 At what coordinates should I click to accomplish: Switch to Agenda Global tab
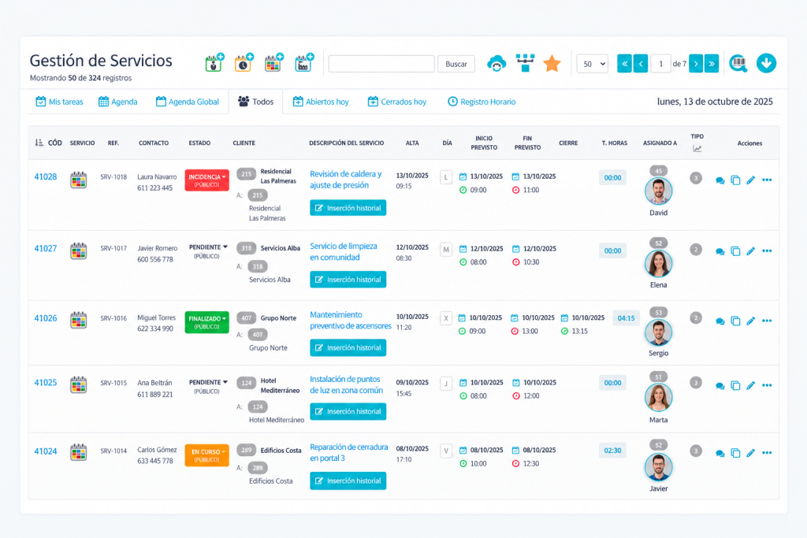coord(188,102)
